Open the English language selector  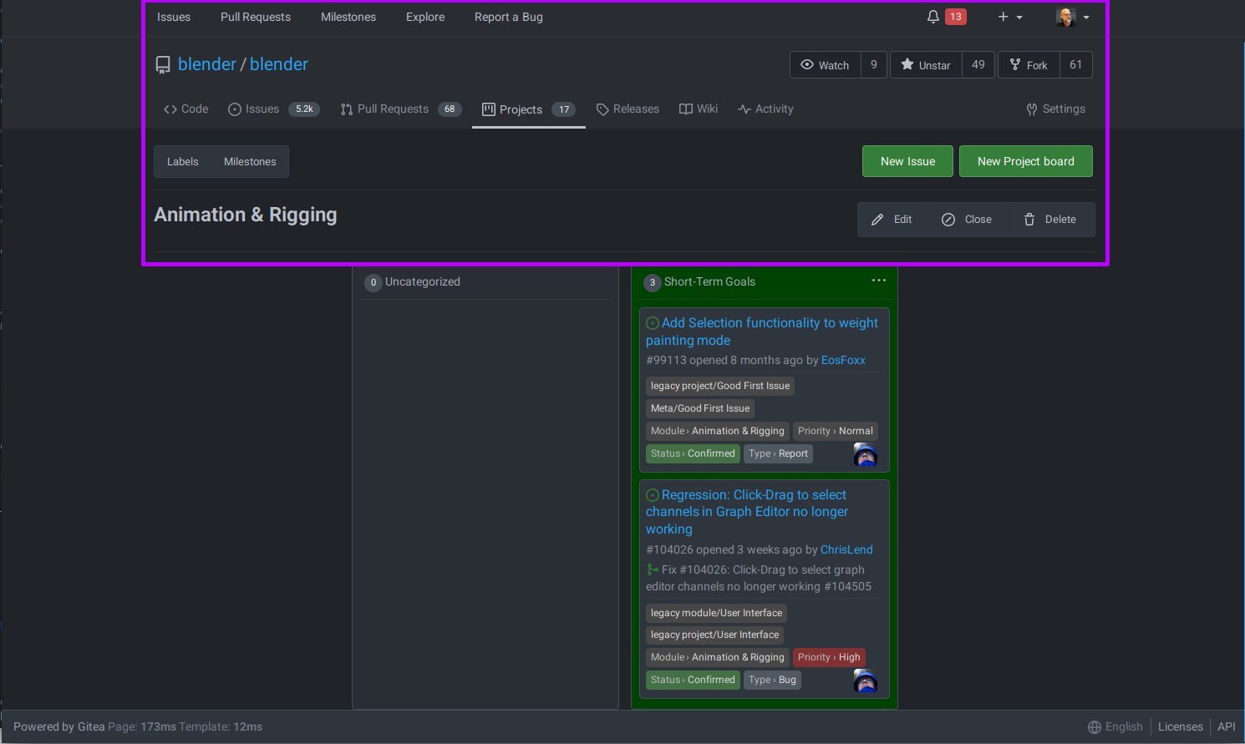[1115, 726]
